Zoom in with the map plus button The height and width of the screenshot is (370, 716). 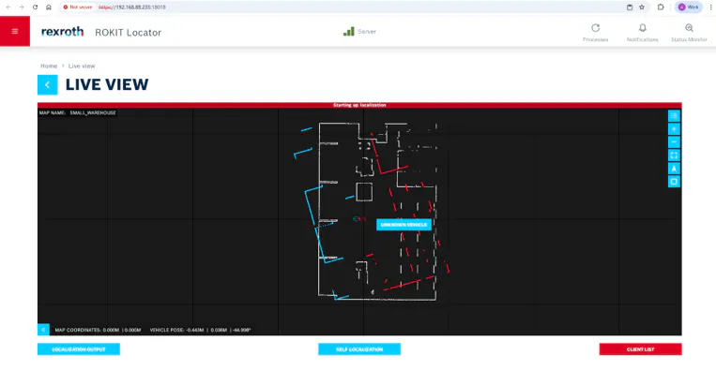(674, 129)
